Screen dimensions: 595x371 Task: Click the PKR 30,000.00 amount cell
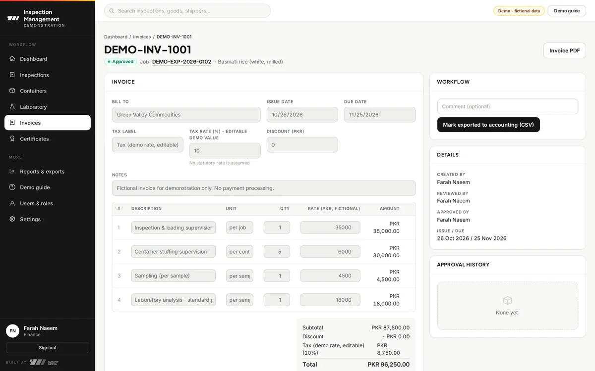pyautogui.click(x=386, y=252)
